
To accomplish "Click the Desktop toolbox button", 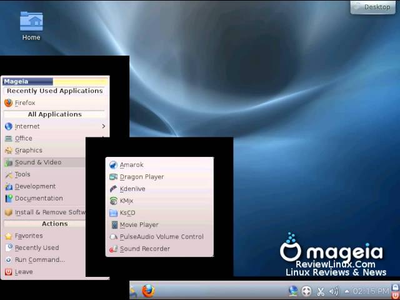I will 373,7.
